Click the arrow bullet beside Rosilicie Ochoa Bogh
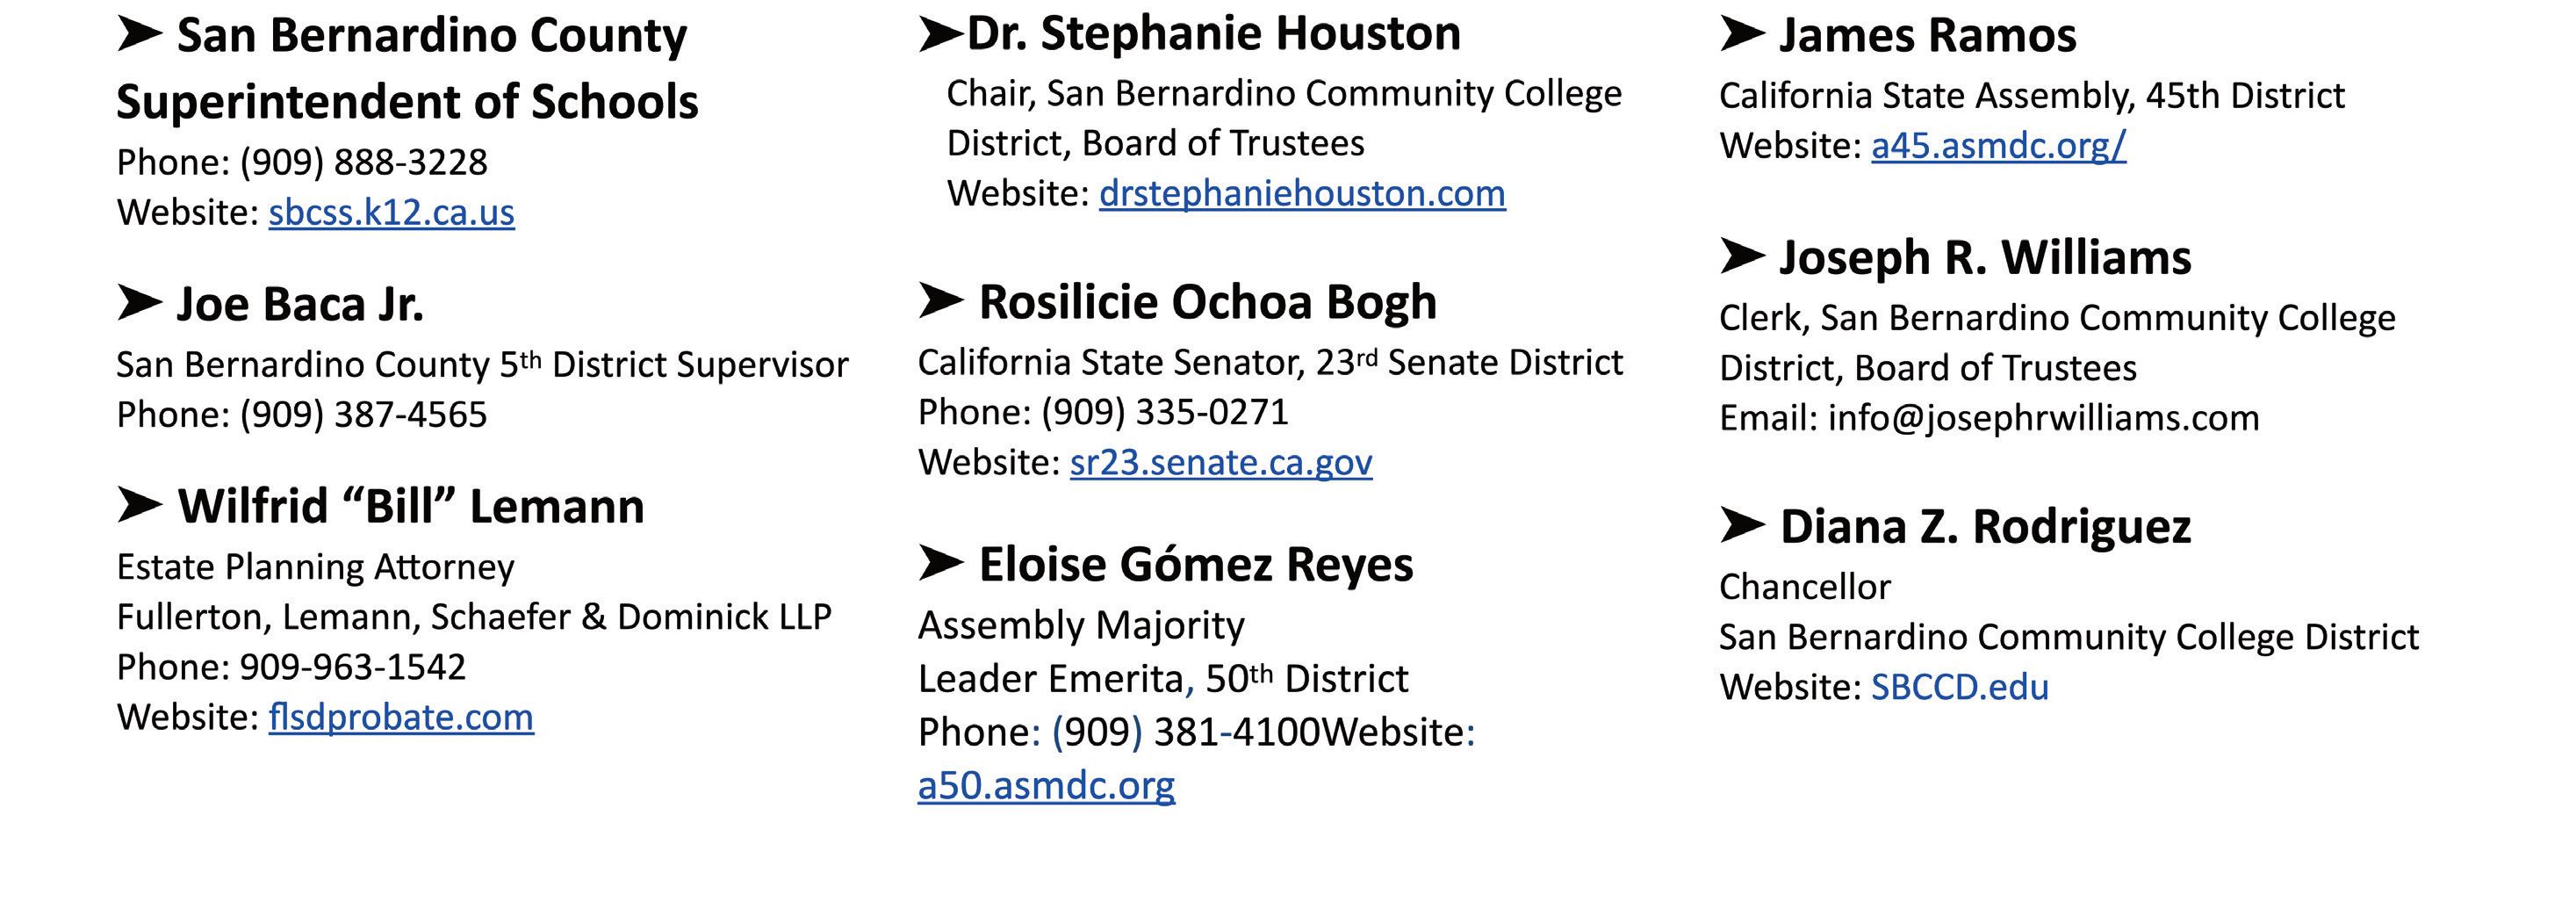The height and width of the screenshot is (902, 2576). [x=940, y=300]
